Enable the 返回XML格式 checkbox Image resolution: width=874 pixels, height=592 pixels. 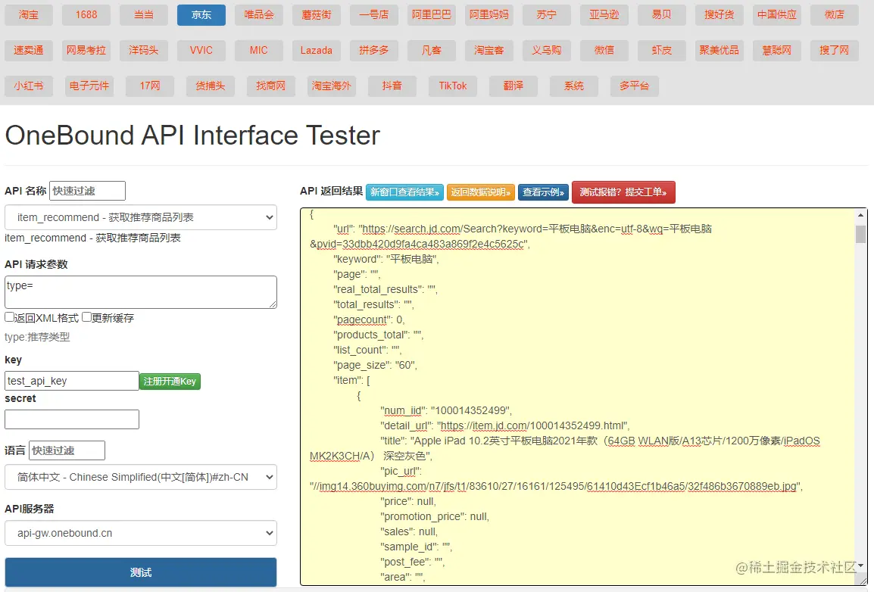click(10, 317)
